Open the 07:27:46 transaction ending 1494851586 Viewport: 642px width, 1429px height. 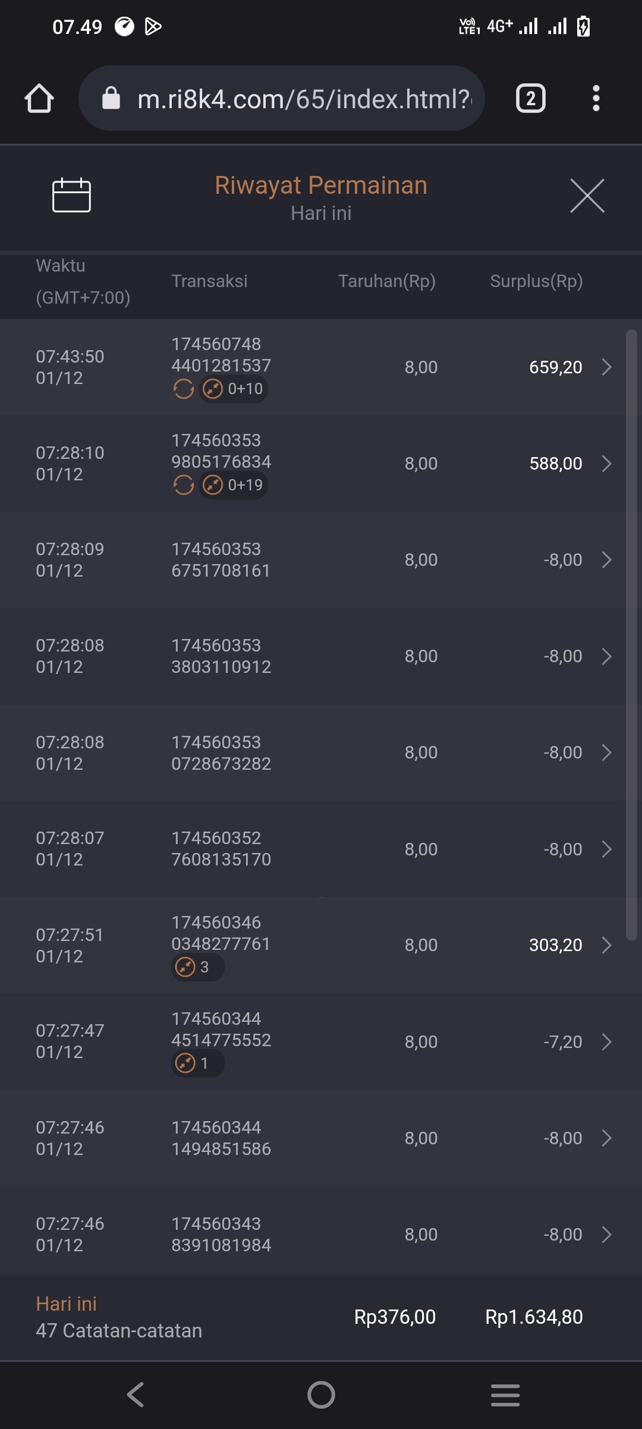coord(221,1138)
